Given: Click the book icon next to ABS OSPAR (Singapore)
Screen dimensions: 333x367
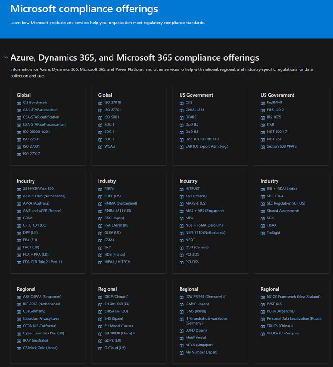Looking at the screenshot, I should 19,297.
